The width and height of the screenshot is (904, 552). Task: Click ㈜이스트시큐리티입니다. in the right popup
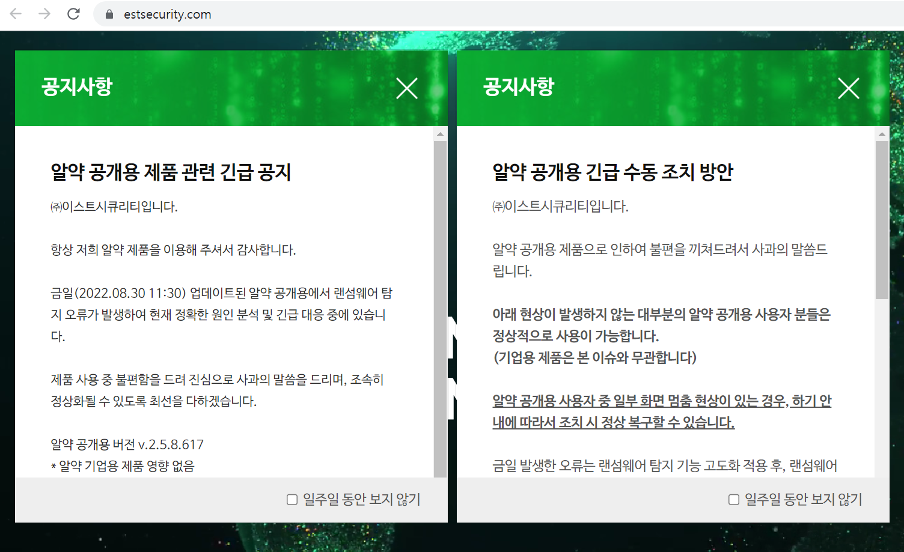pyautogui.click(x=560, y=207)
